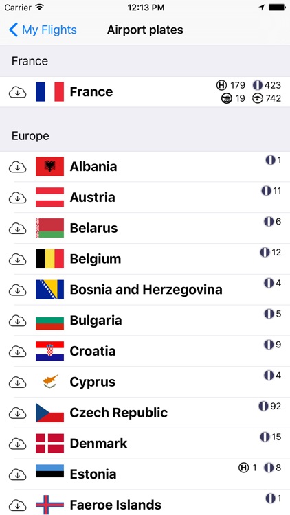Image resolution: width=290 pixels, height=515 pixels.
Task: Tap the Belarus flag thumbnail
Action: [x=49, y=228]
